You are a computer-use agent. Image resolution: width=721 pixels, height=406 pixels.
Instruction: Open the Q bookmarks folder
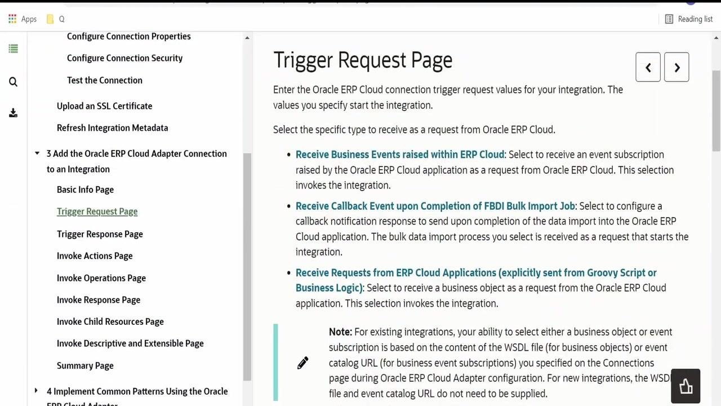pyautogui.click(x=55, y=19)
